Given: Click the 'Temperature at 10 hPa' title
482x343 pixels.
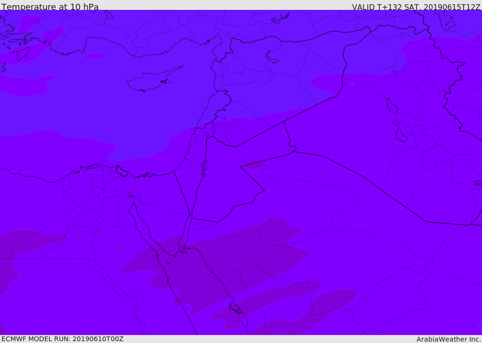Looking at the screenshot, I should pos(50,7).
